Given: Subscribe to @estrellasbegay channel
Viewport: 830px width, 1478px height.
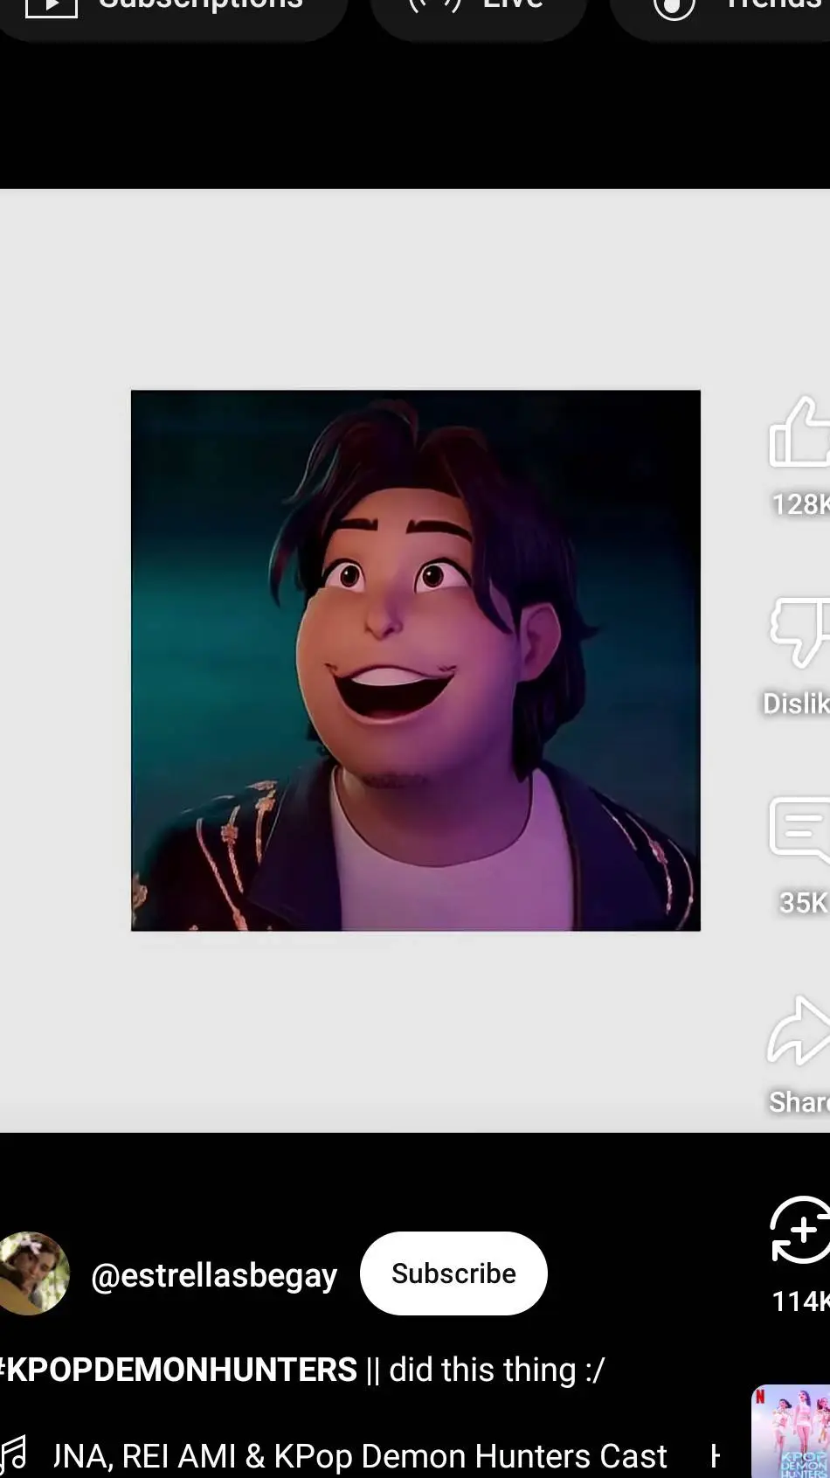Looking at the screenshot, I should [453, 1273].
